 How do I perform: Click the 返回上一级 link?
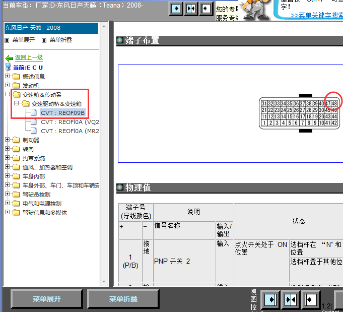click(x=29, y=57)
